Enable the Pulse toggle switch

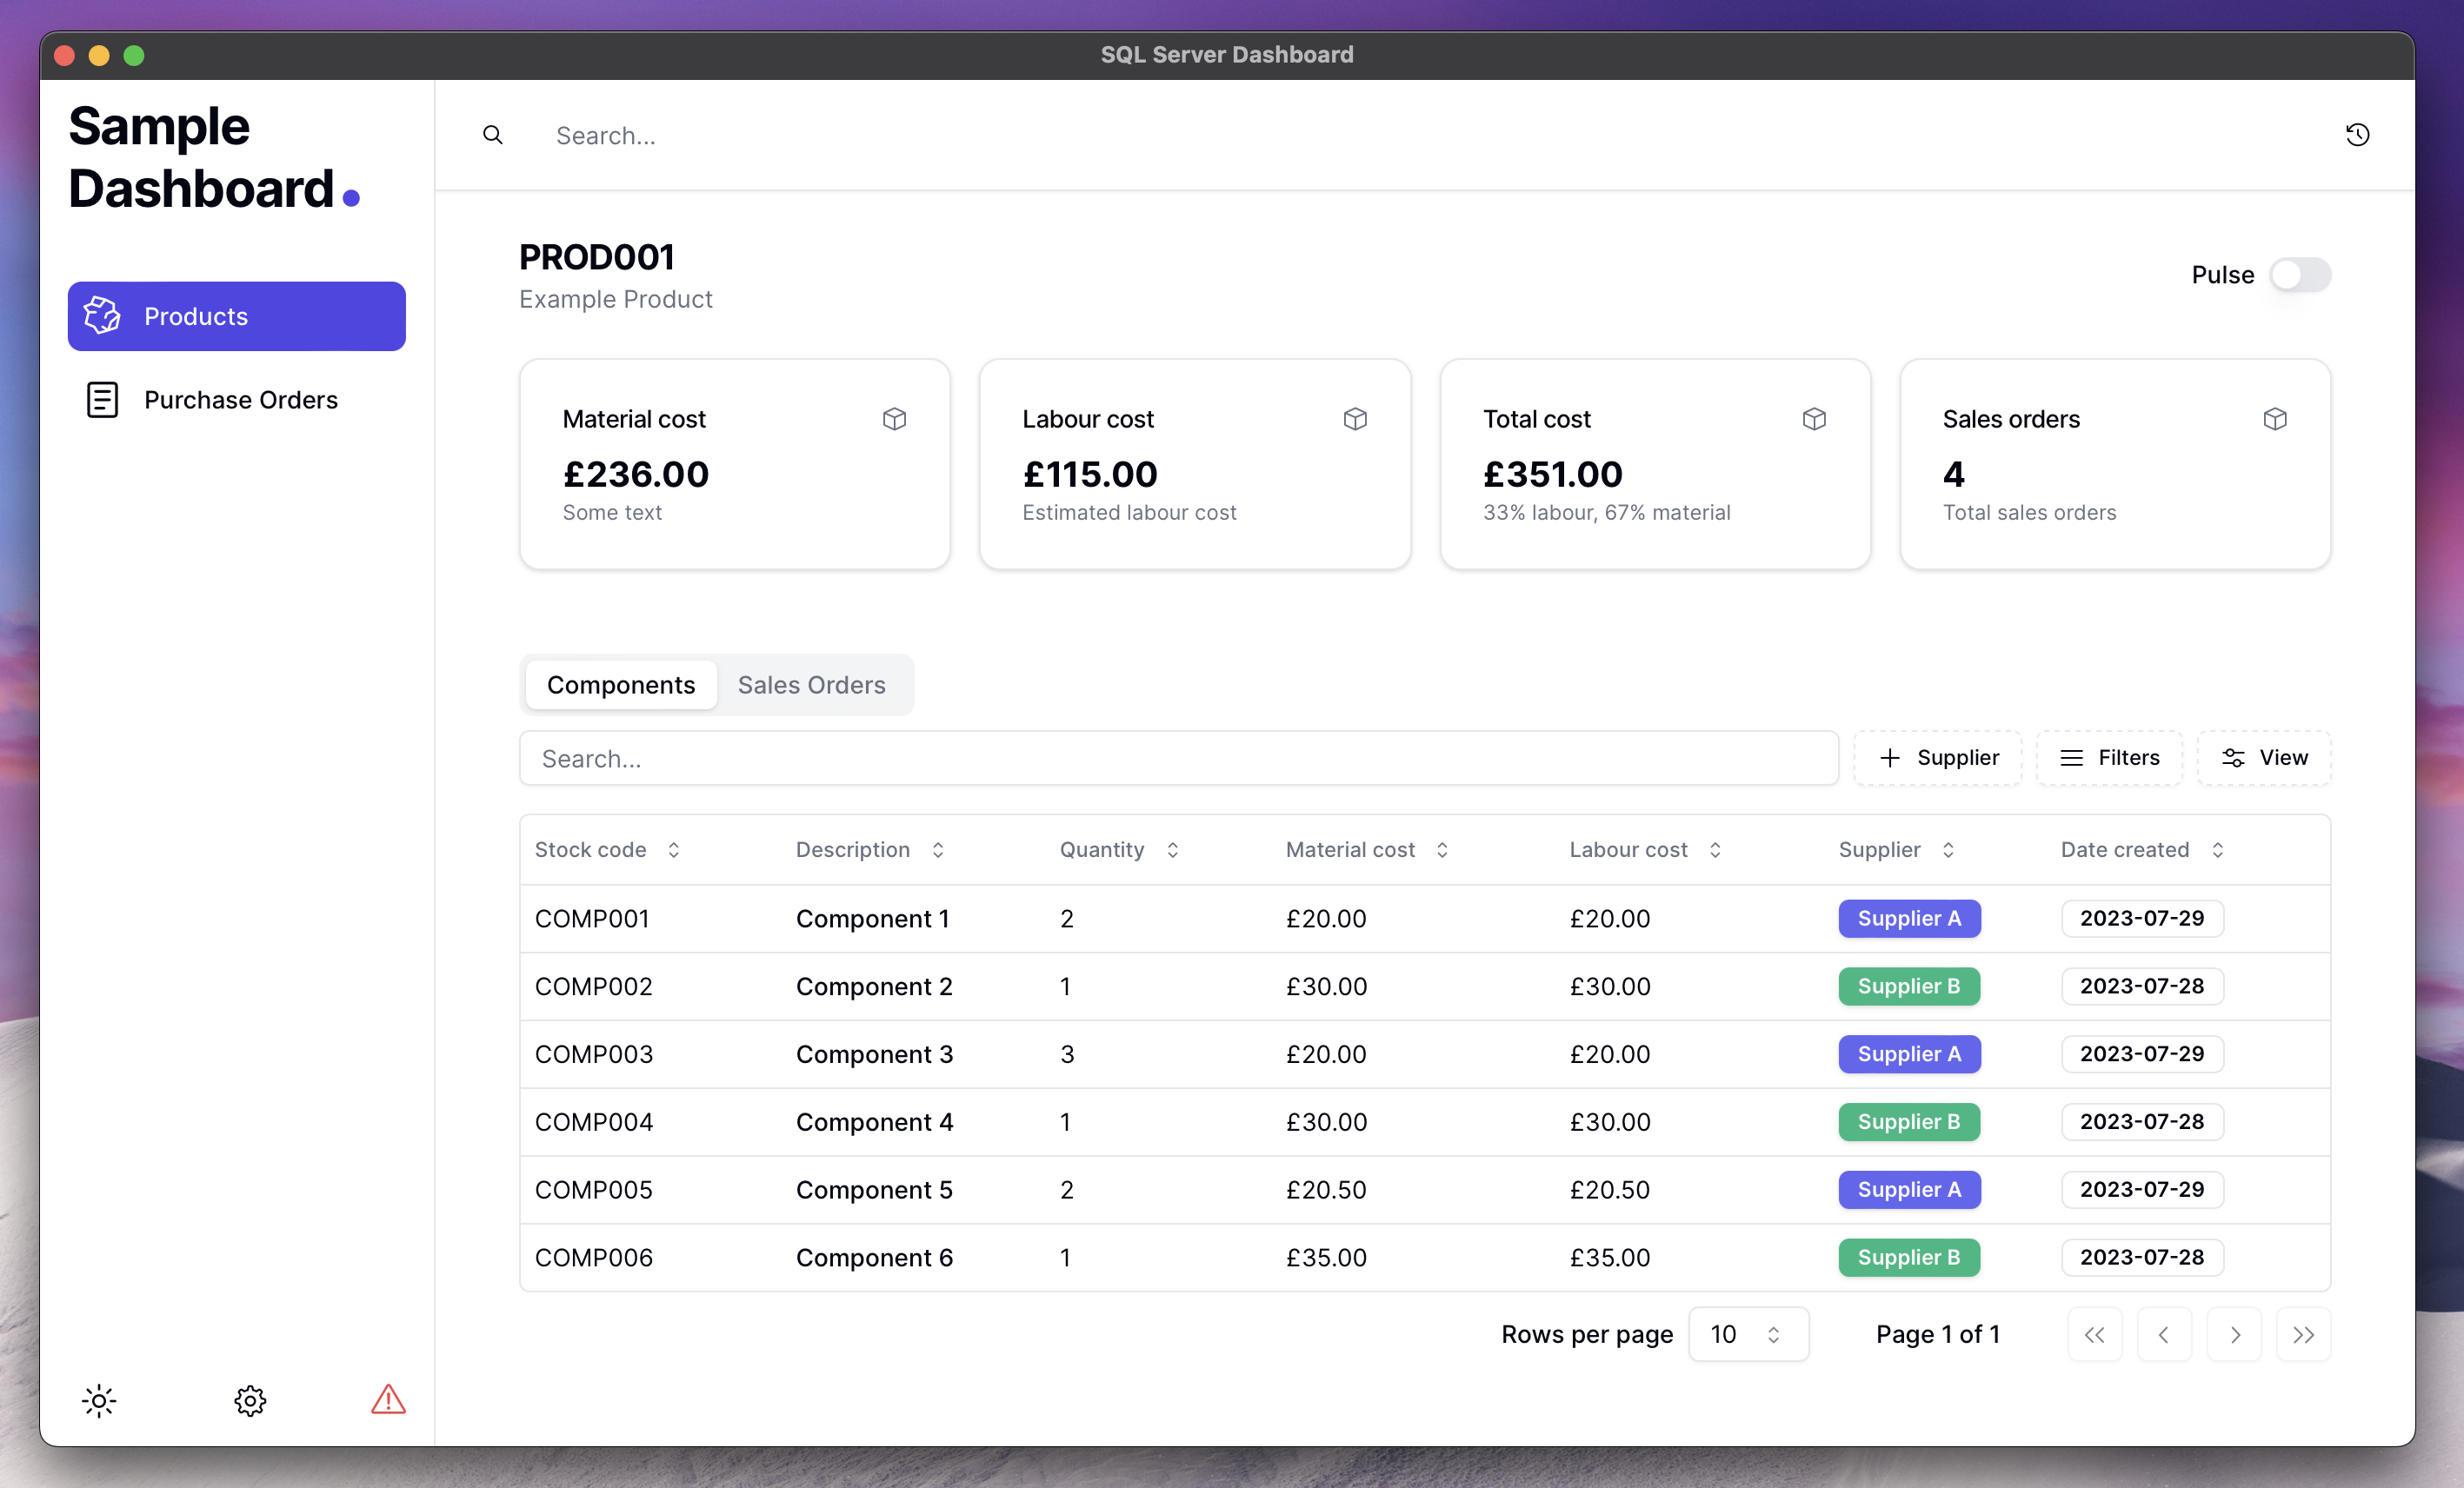click(x=2301, y=273)
